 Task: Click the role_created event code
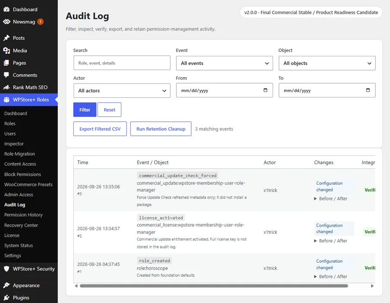coord(154,261)
